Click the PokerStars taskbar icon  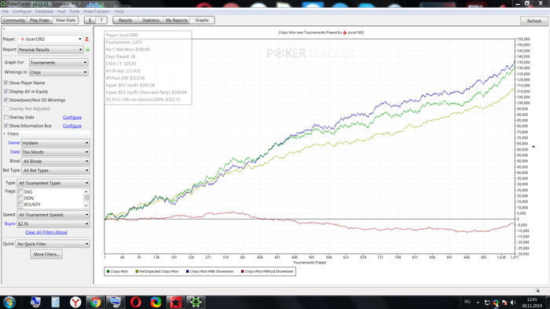[176, 302]
